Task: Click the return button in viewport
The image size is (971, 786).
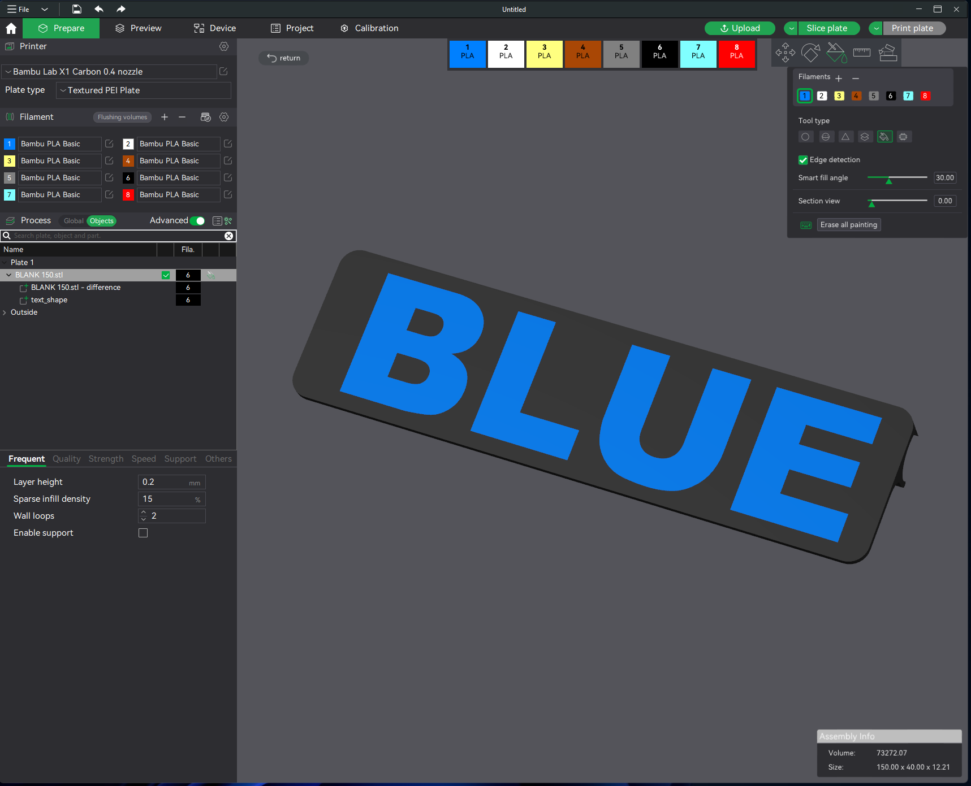Action: (x=283, y=58)
